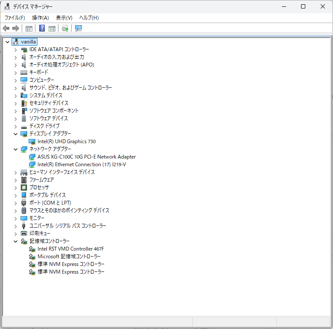Image resolution: width=333 pixels, height=329 pixels.
Task: Collapse the ネットワーク アダプター category
Action: (x=15, y=149)
